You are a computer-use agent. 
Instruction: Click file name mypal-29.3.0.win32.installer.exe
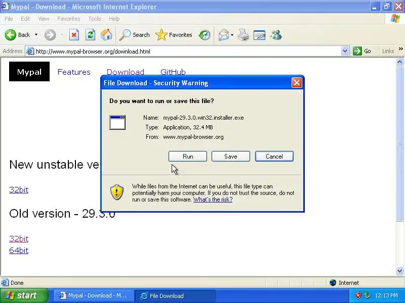[204, 118]
